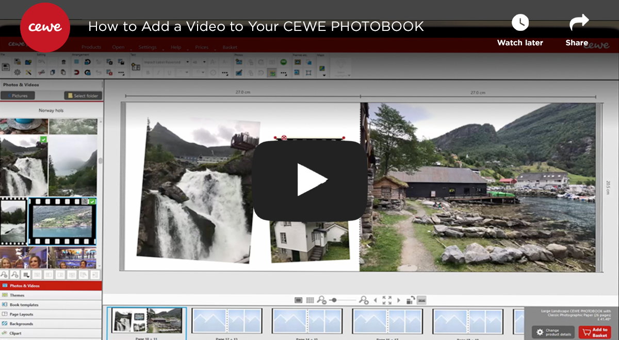This screenshot has height=340, width=619.
Task: Toggle Underline text formatting
Action: click(x=169, y=73)
